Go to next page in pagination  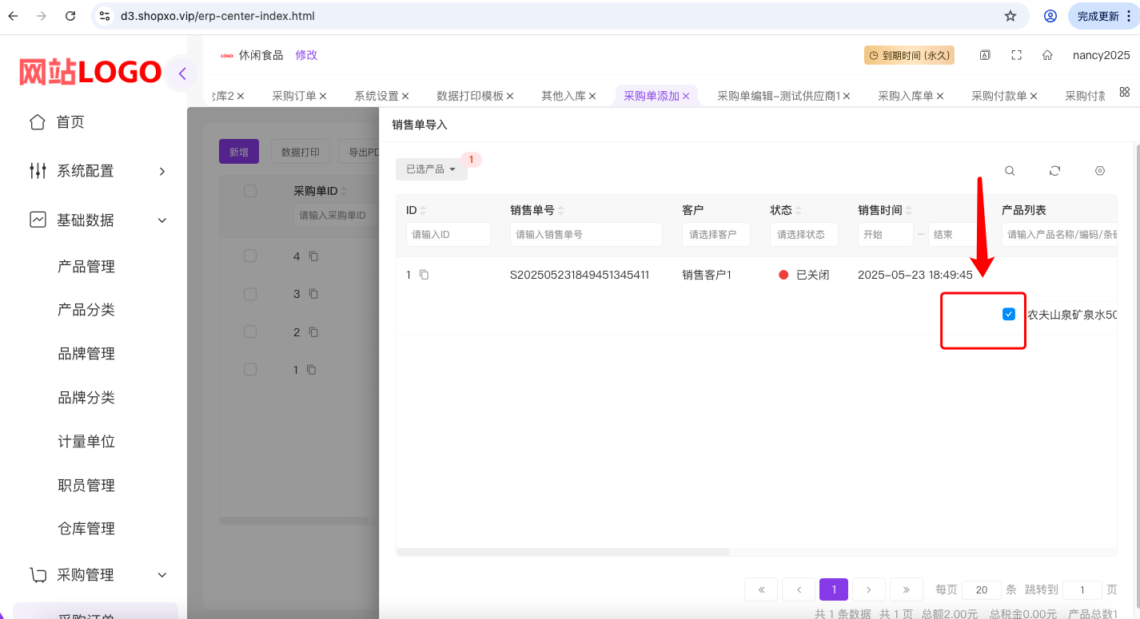pos(868,589)
